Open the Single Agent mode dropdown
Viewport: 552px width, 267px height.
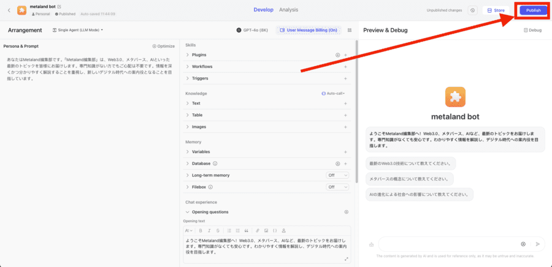tap(78, 30)
